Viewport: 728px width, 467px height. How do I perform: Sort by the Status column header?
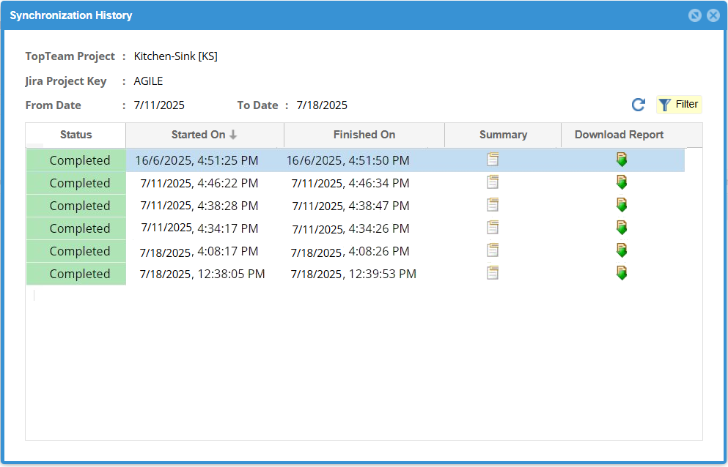point(76,135)
